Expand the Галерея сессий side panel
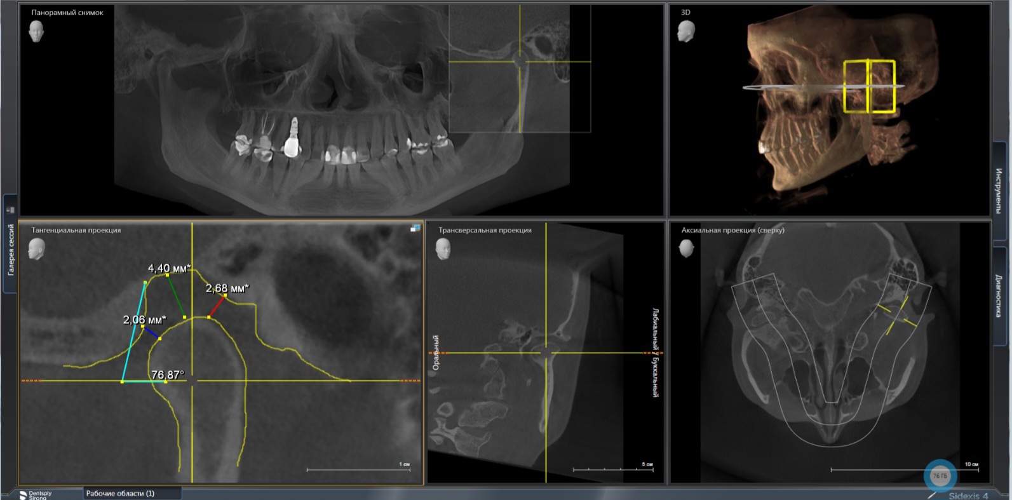 (x=11, y=250)
